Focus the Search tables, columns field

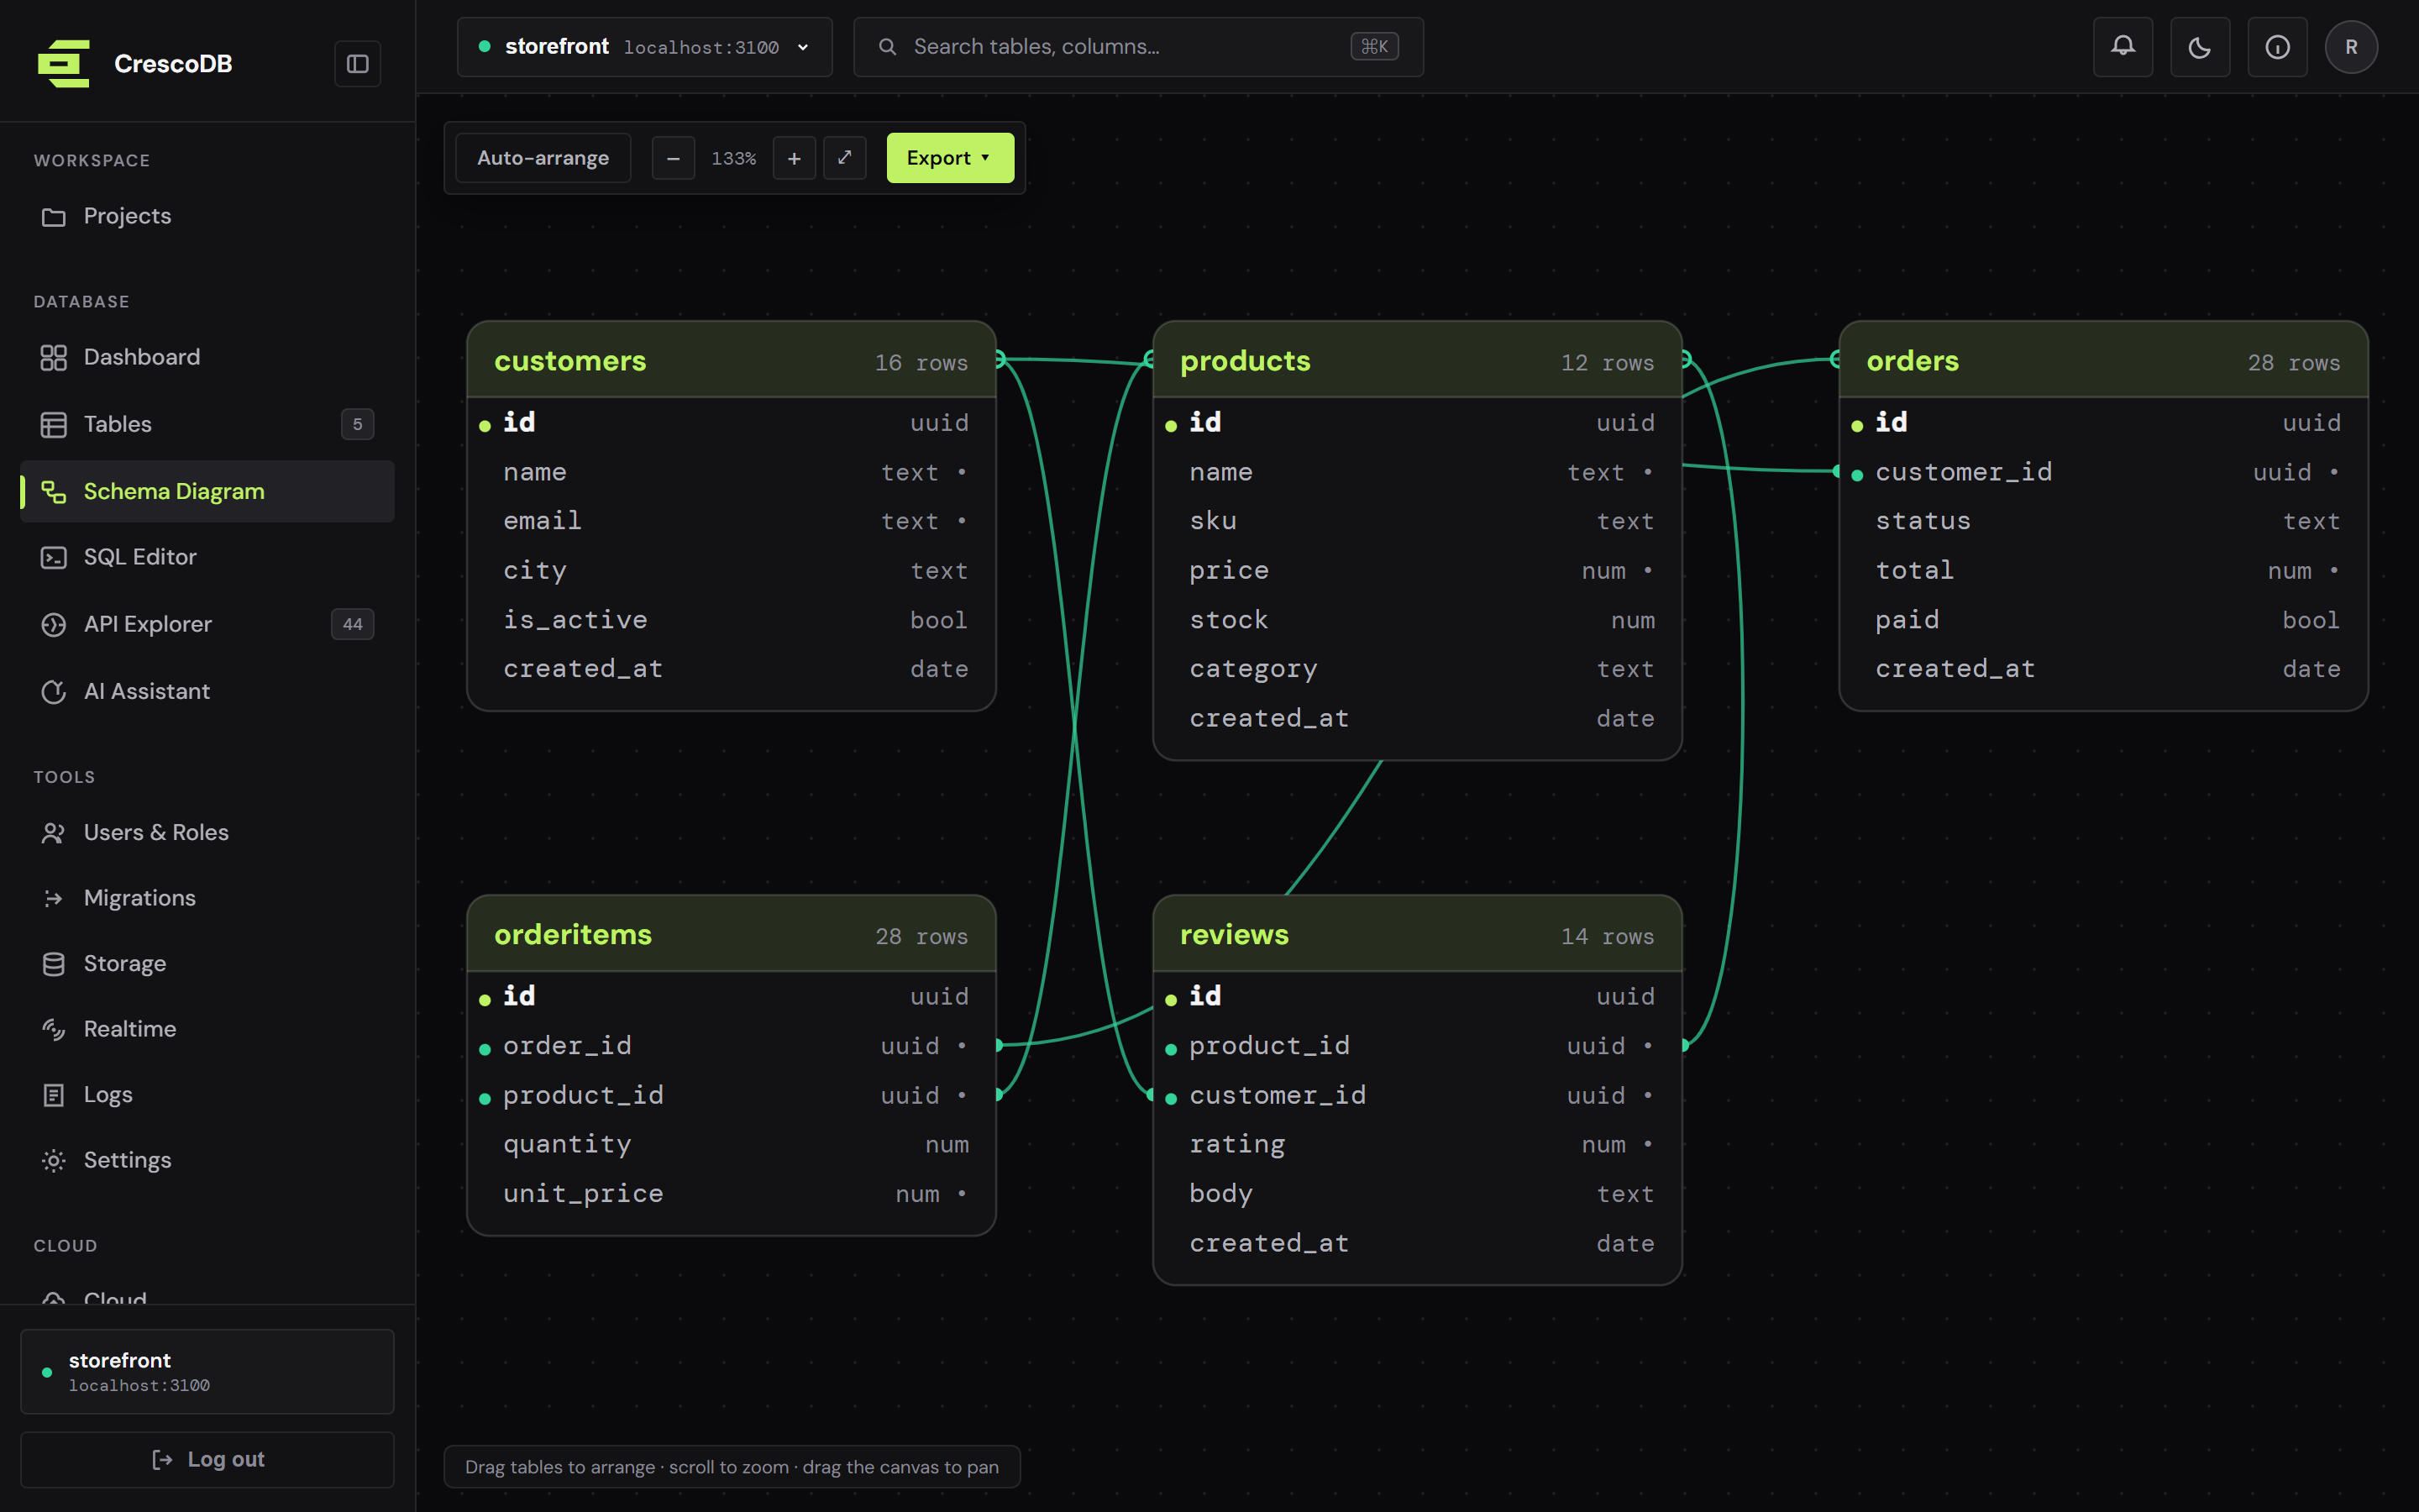coord(1139,47)
